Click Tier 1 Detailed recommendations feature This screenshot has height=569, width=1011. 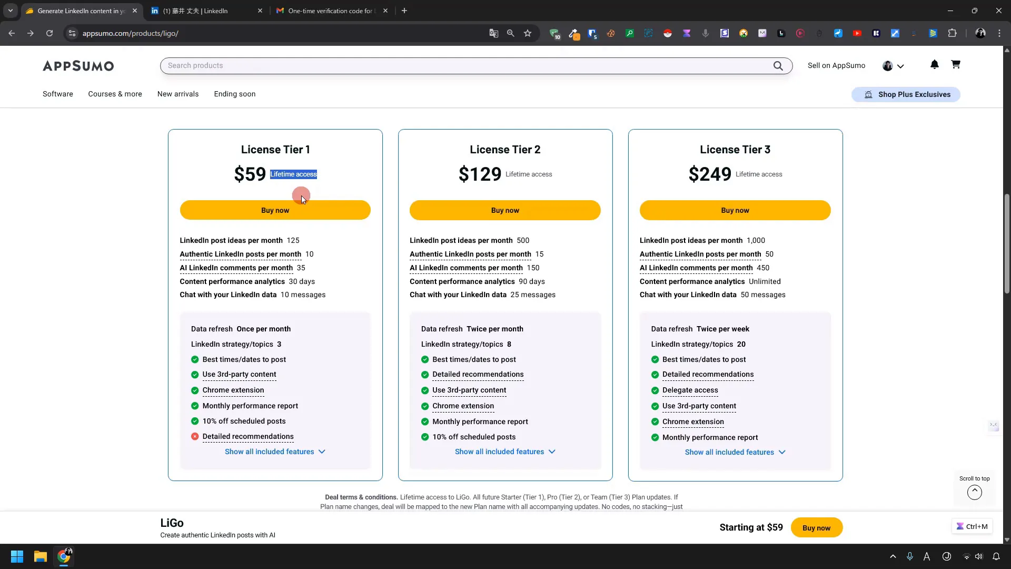(248, 437)
